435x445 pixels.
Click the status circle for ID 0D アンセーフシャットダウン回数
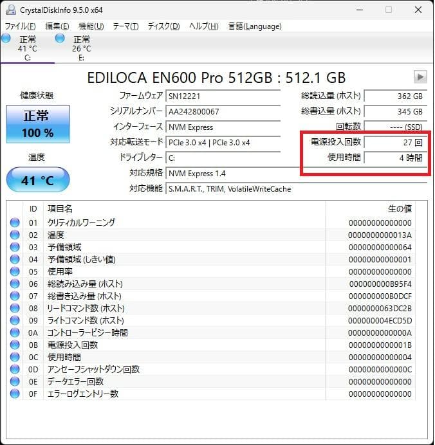pos(15,369)
